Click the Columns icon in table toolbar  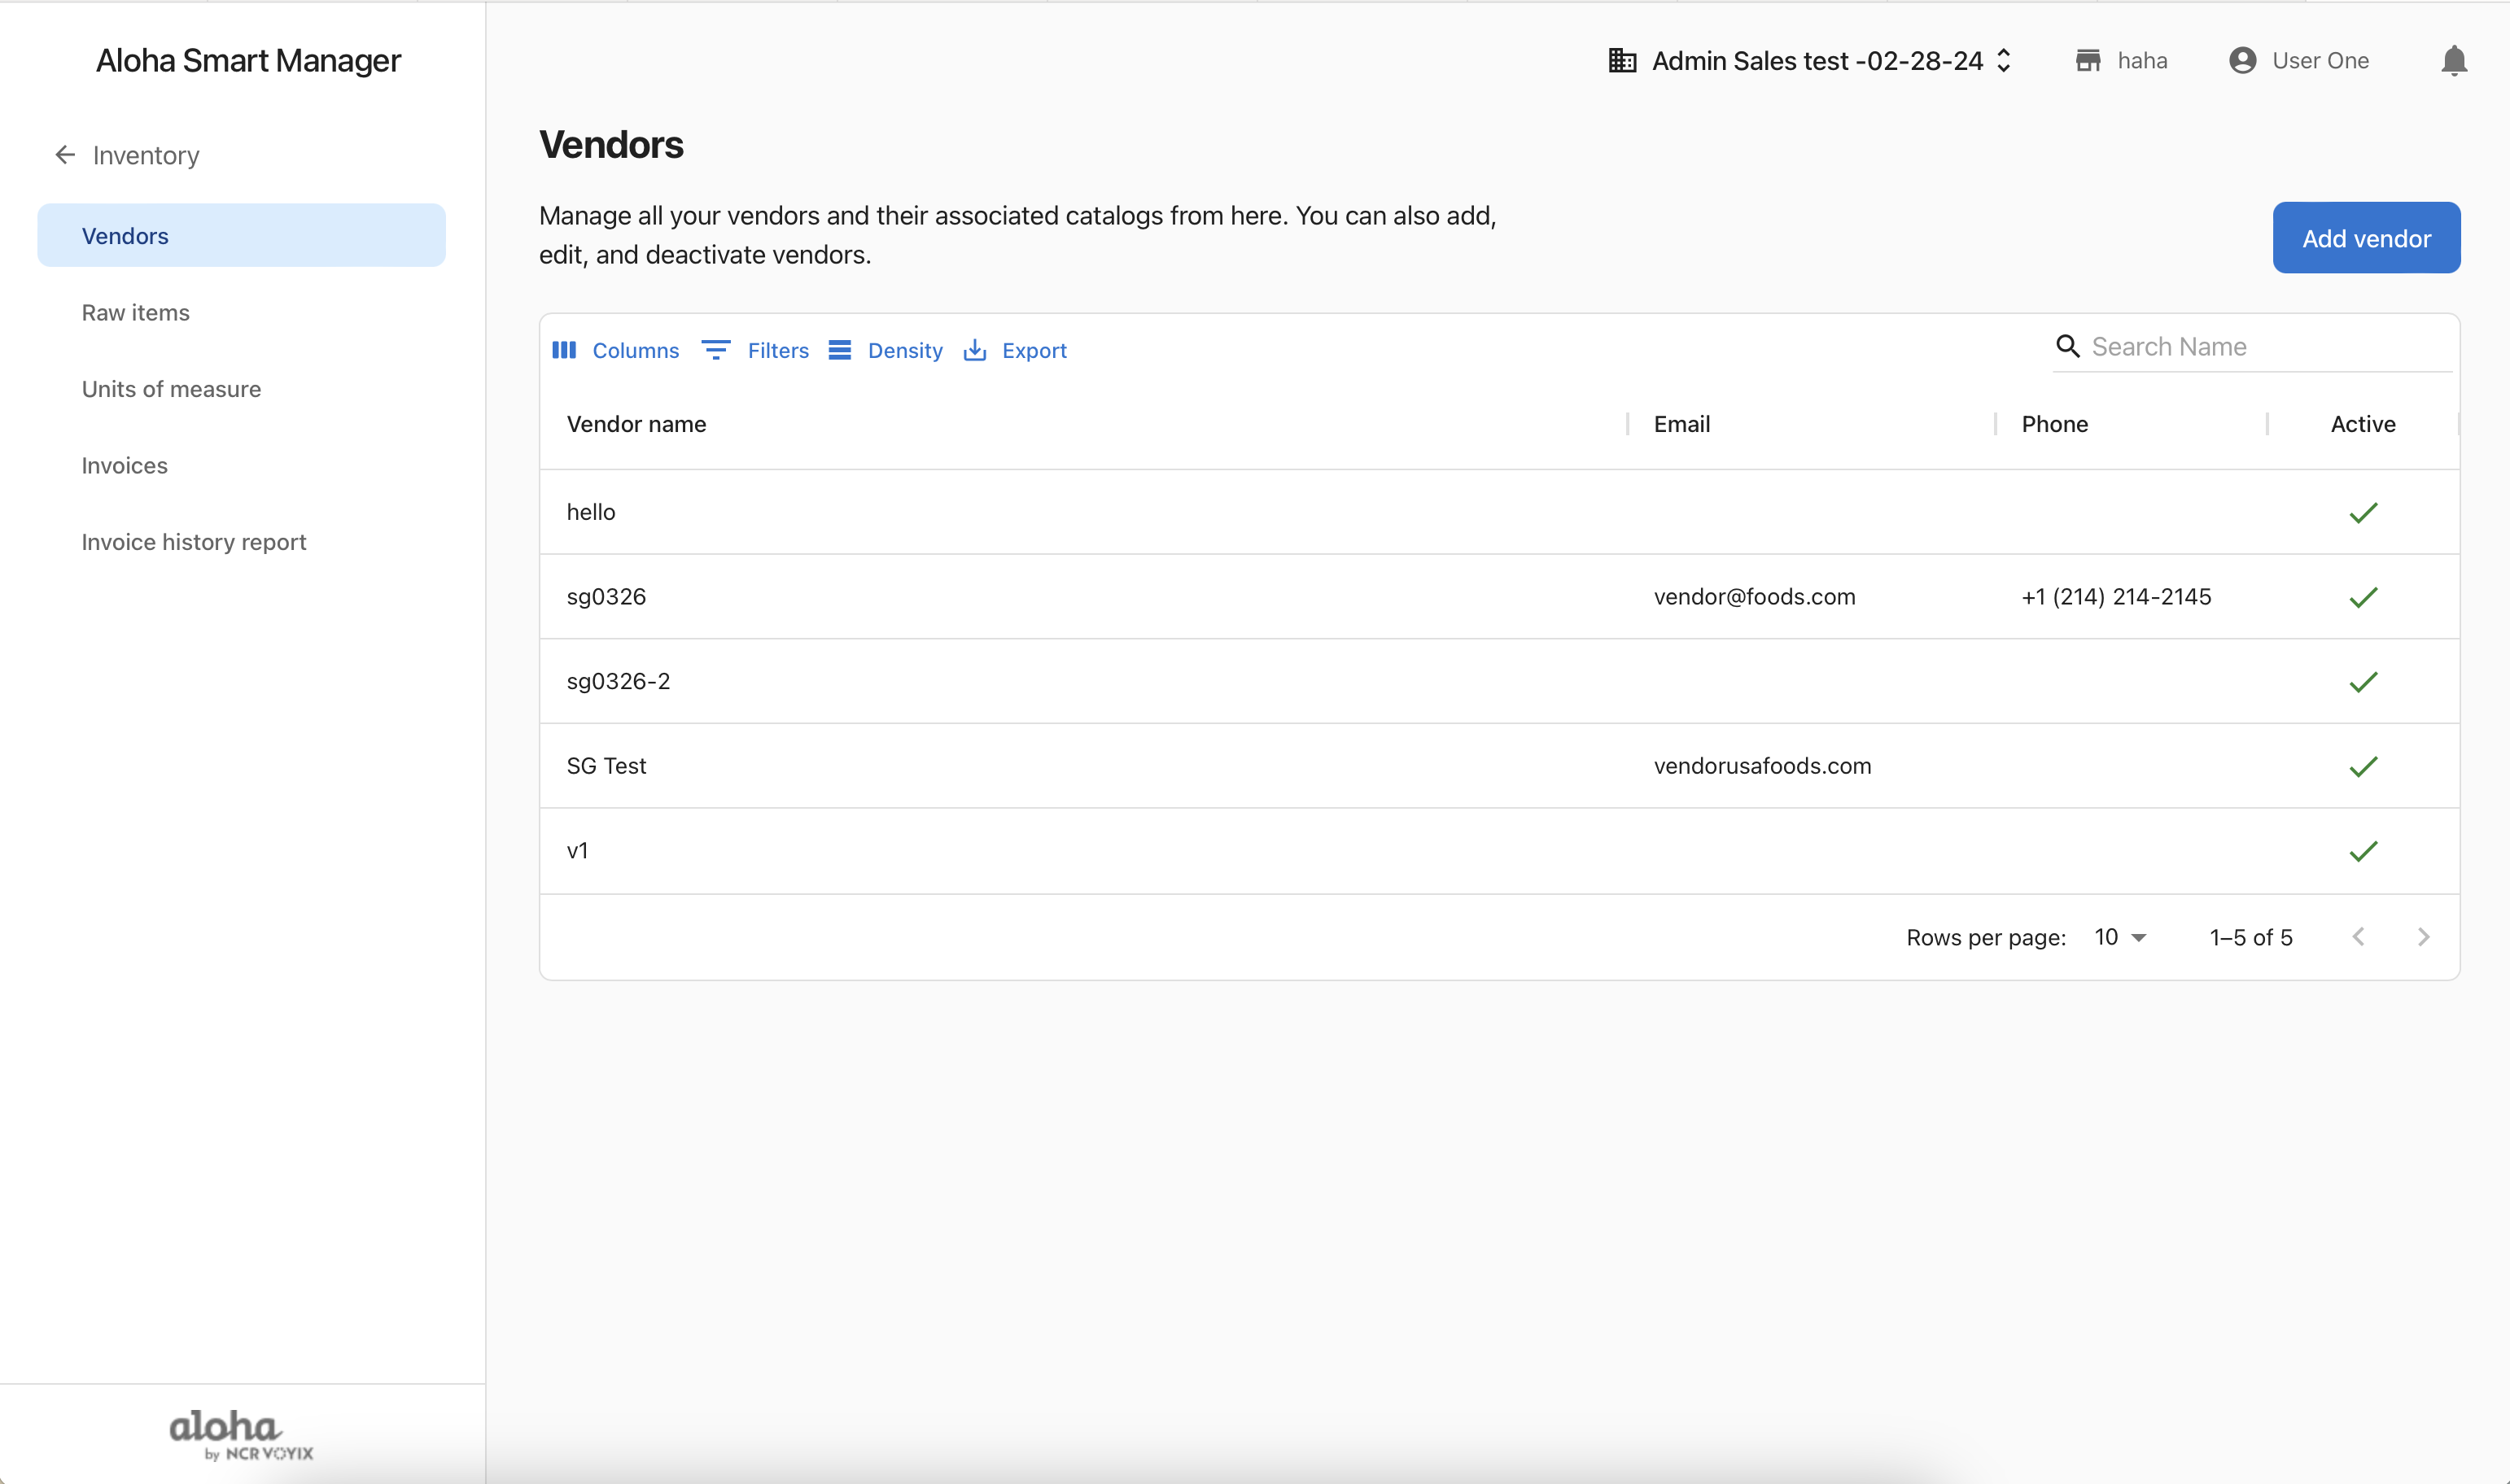tap(564, 350)
